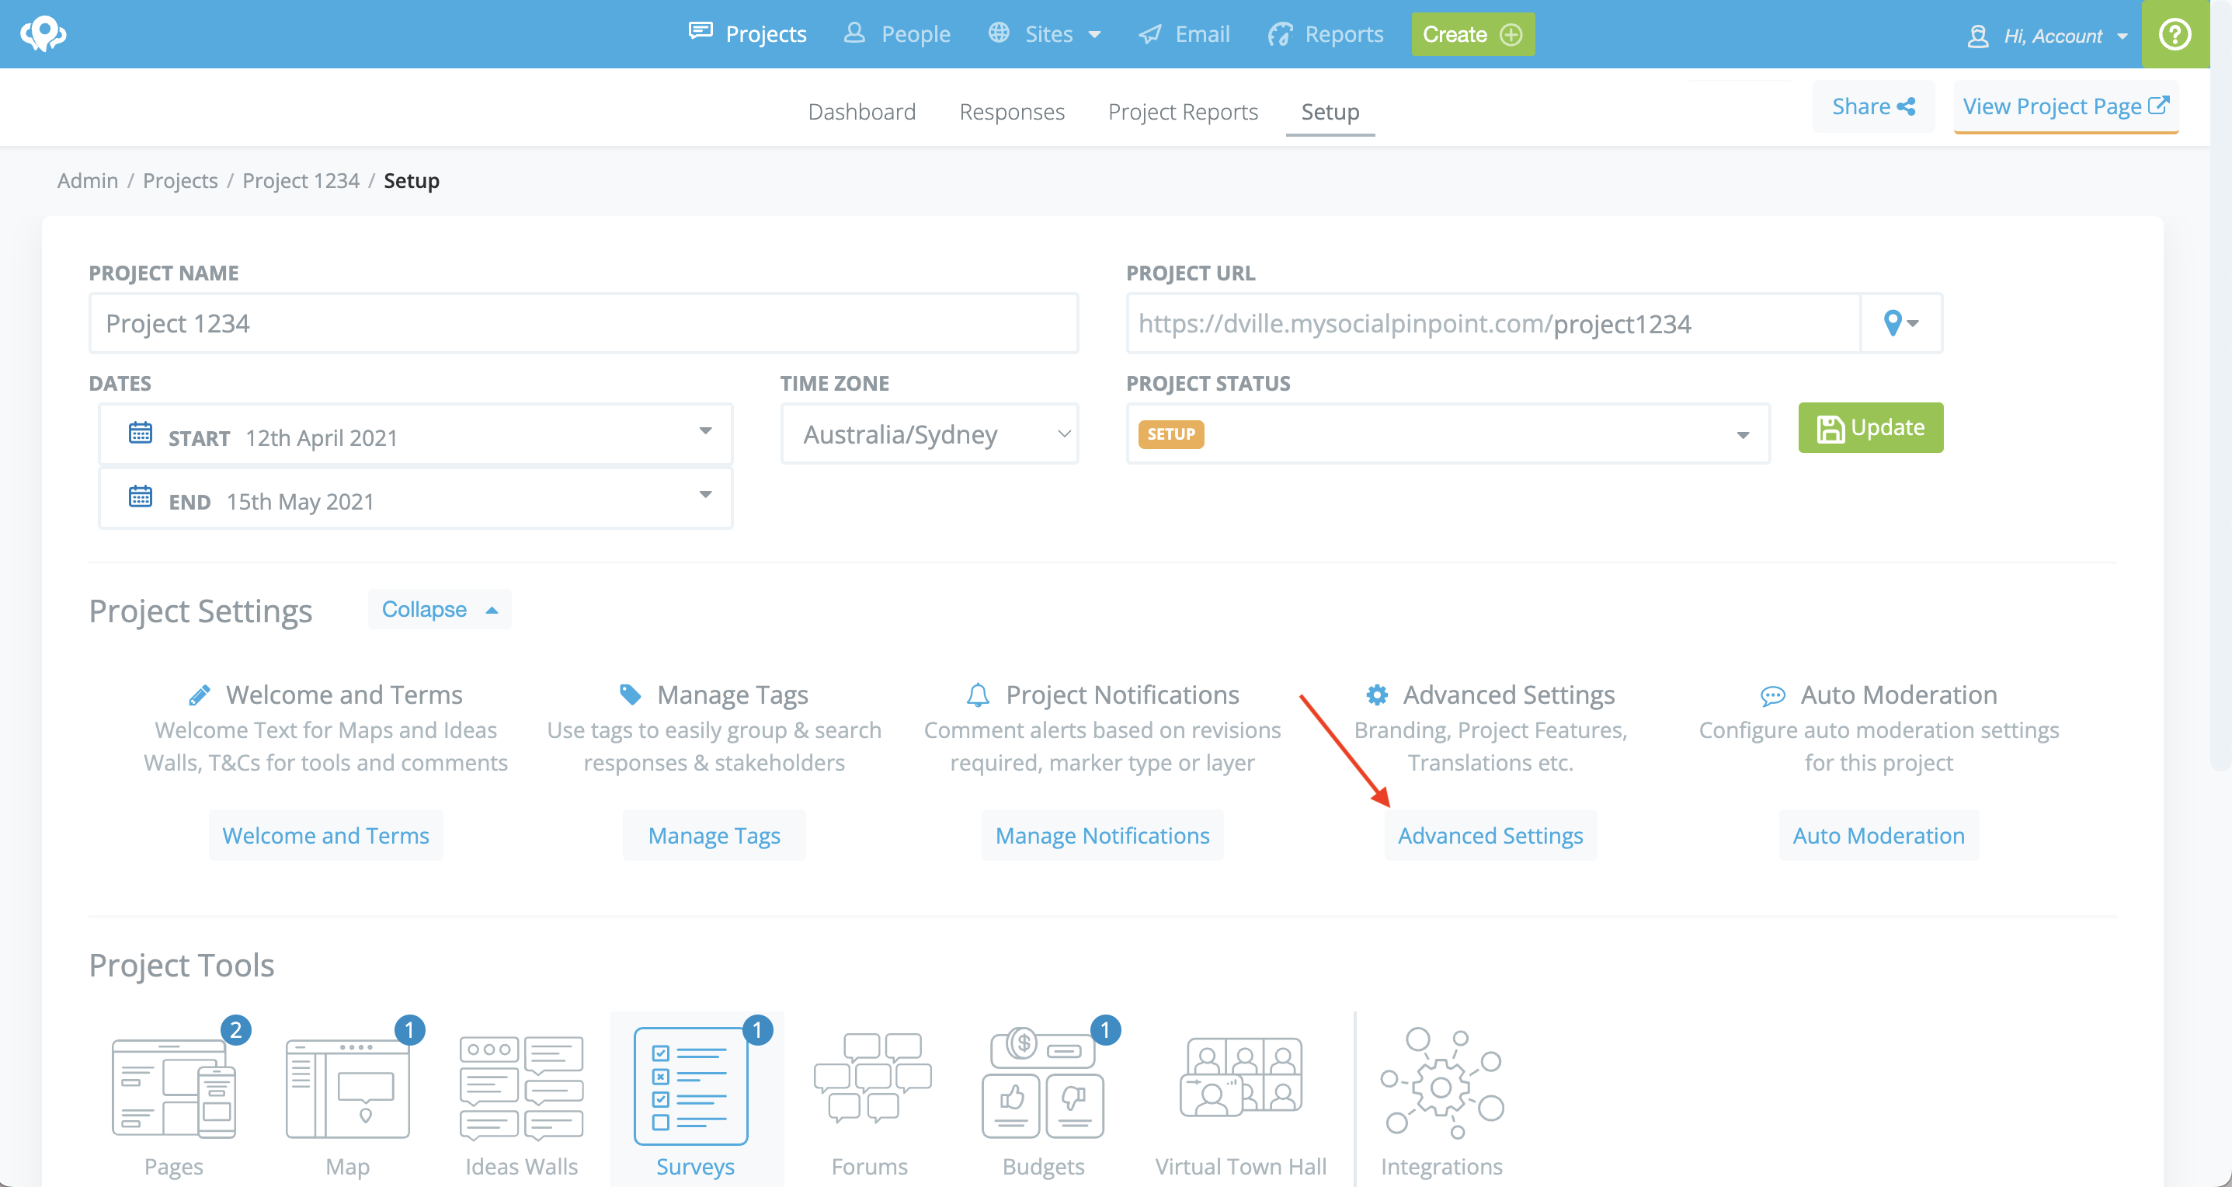
Task: Click the Share button
Action: tap(1872, 106)
